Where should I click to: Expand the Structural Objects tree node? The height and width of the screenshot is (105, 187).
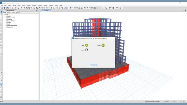tap(6, 21)
